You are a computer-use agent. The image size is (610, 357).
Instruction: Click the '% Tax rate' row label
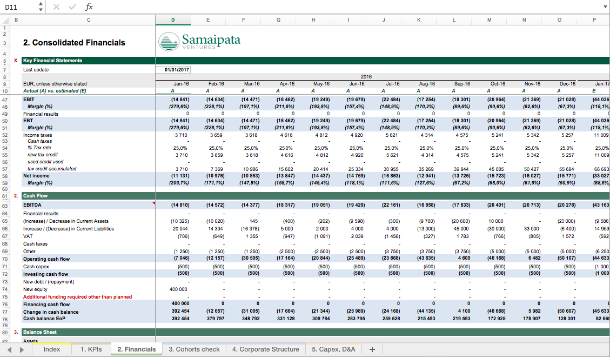pyautogui.click(x=39, y=148)
